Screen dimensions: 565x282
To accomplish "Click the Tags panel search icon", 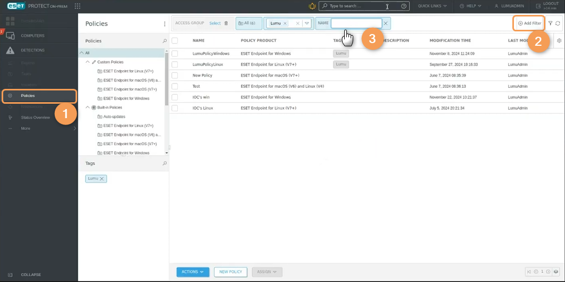I will (164, 163).
